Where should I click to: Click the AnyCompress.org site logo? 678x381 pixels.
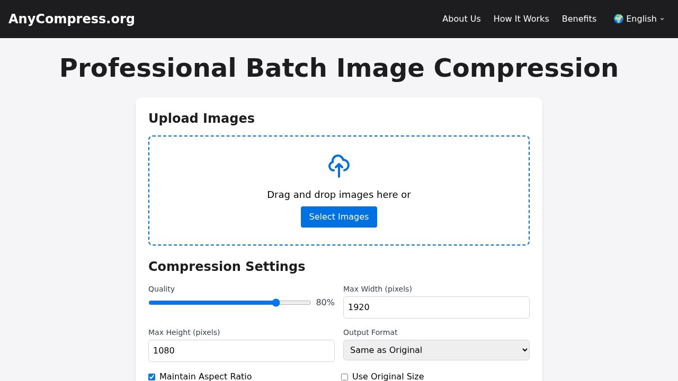72,19
